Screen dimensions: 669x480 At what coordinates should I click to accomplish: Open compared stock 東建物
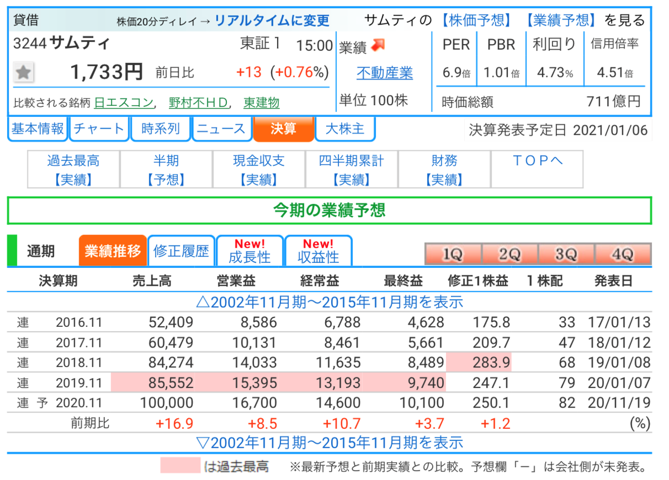coord(261,102)
